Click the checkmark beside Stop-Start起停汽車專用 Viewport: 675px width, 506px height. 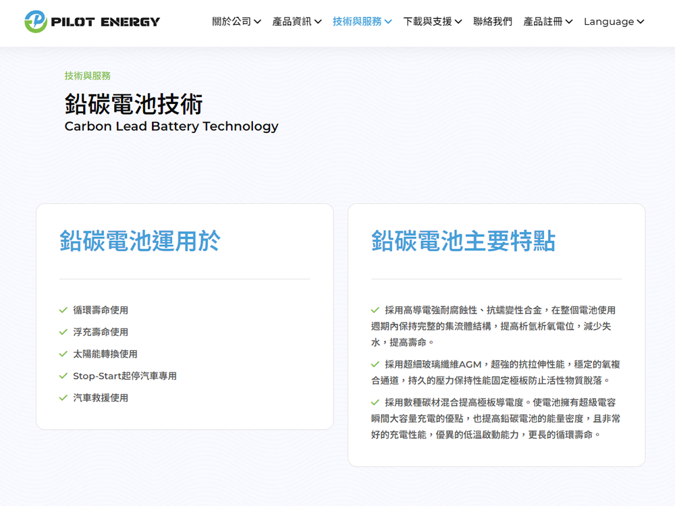(63, 376)
